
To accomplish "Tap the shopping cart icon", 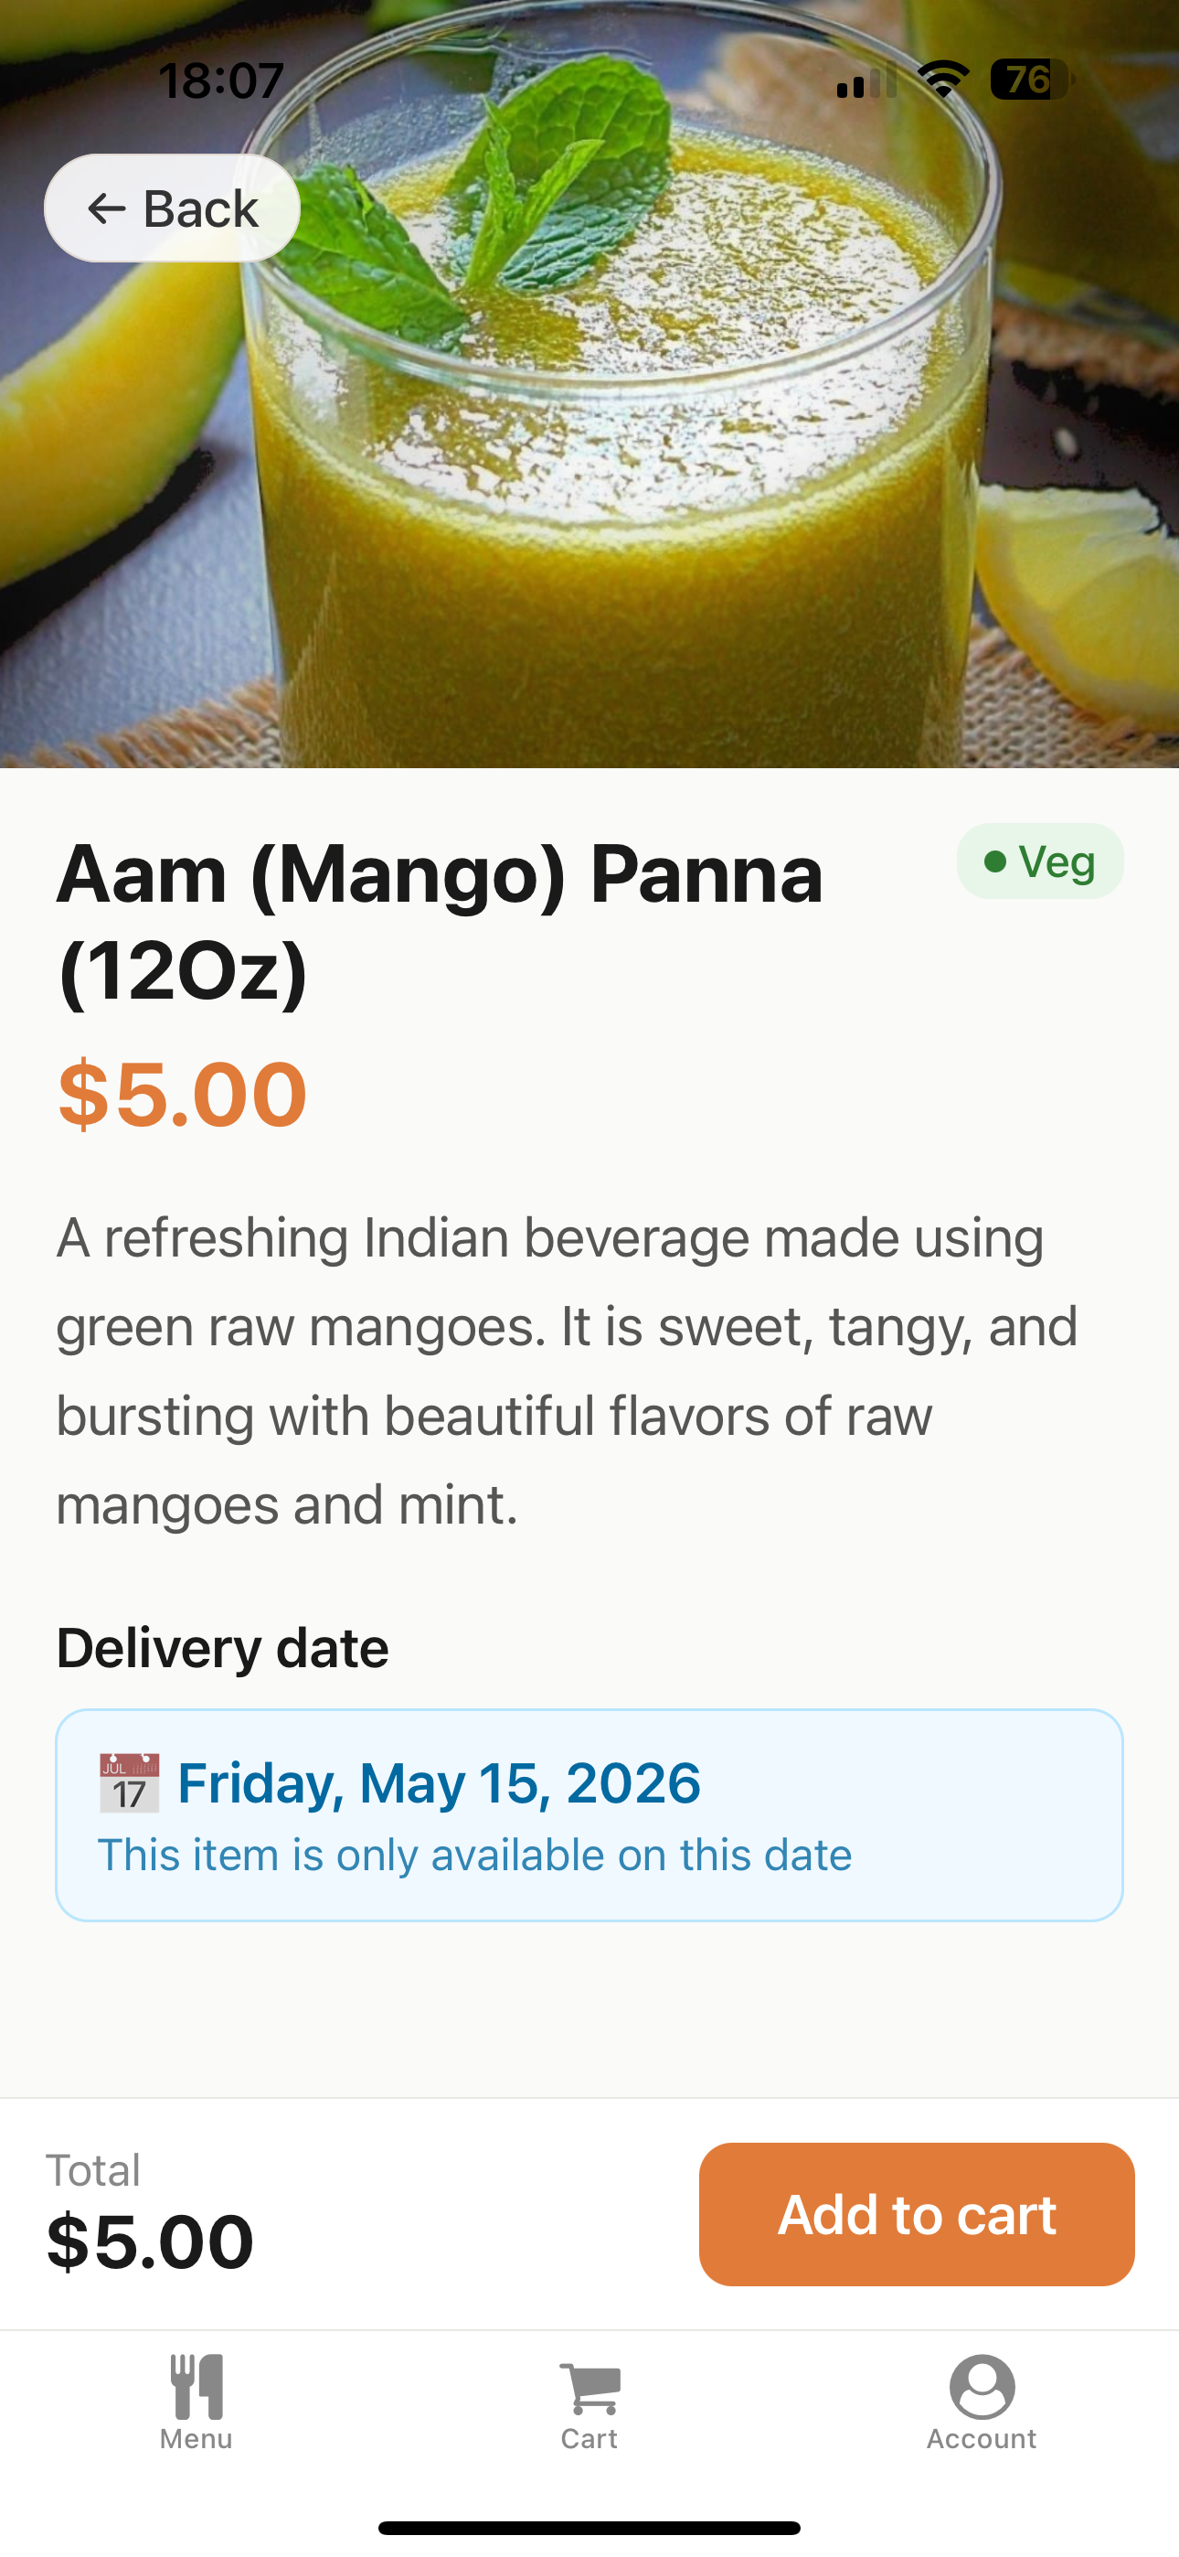I will (590, 2388).
